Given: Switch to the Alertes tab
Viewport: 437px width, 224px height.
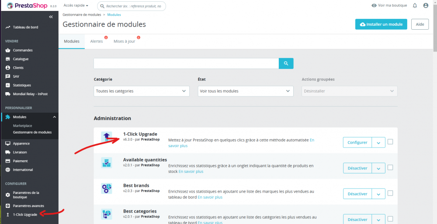Looking at the screenshot, I should pos(97,41).
